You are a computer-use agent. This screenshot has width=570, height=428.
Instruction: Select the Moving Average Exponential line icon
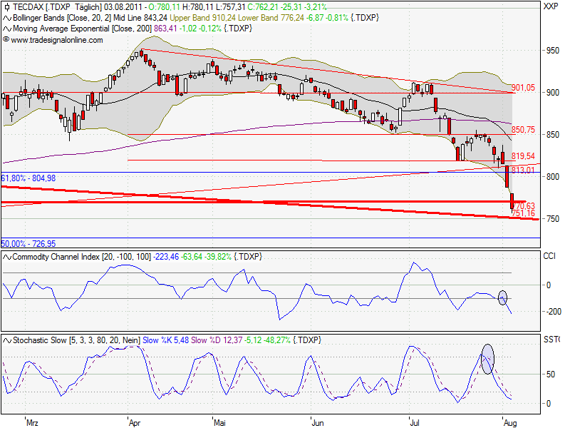(x=6, y=29)
